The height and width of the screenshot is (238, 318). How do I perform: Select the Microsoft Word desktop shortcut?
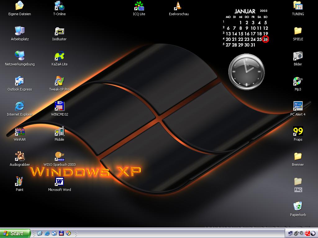point(59,182)
